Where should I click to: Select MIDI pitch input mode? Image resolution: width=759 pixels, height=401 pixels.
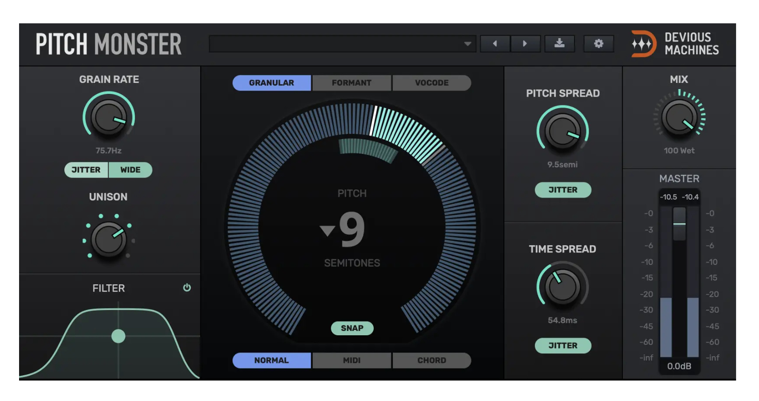pyautogui.click(x=351, y=361)
